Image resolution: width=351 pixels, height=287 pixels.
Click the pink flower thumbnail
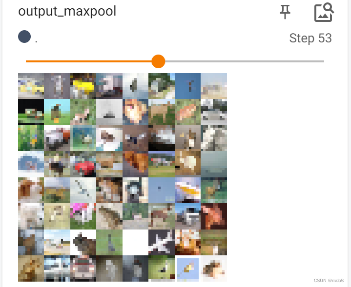[83, 216]
